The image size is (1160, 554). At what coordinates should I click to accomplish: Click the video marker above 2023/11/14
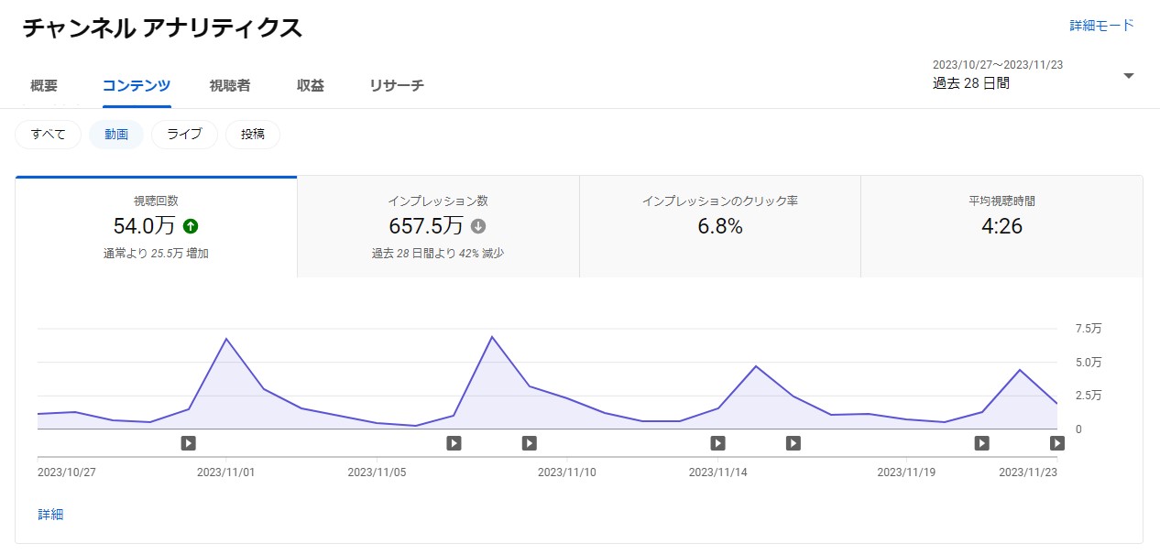[717, 443]
